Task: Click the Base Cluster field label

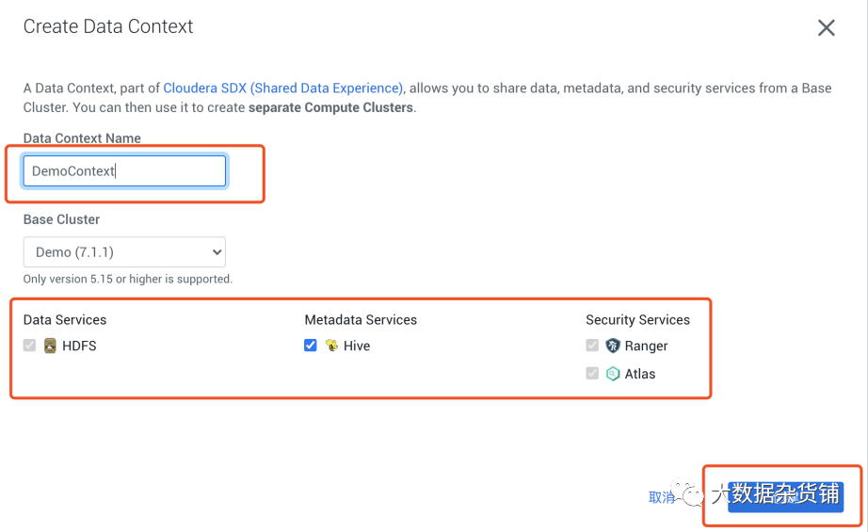Action: click(61, 219)
